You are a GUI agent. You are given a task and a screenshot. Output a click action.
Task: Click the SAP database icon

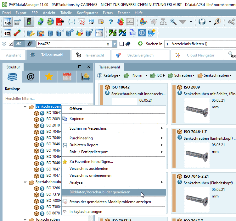151,33
